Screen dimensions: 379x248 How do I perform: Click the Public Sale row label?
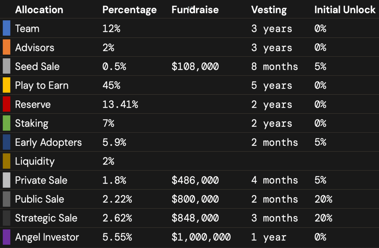coord(39,199)
